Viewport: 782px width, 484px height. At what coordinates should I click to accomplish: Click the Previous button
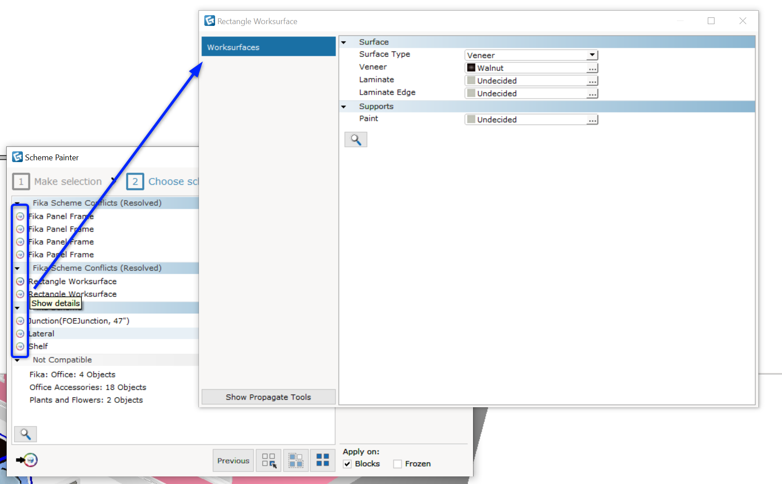233,460
